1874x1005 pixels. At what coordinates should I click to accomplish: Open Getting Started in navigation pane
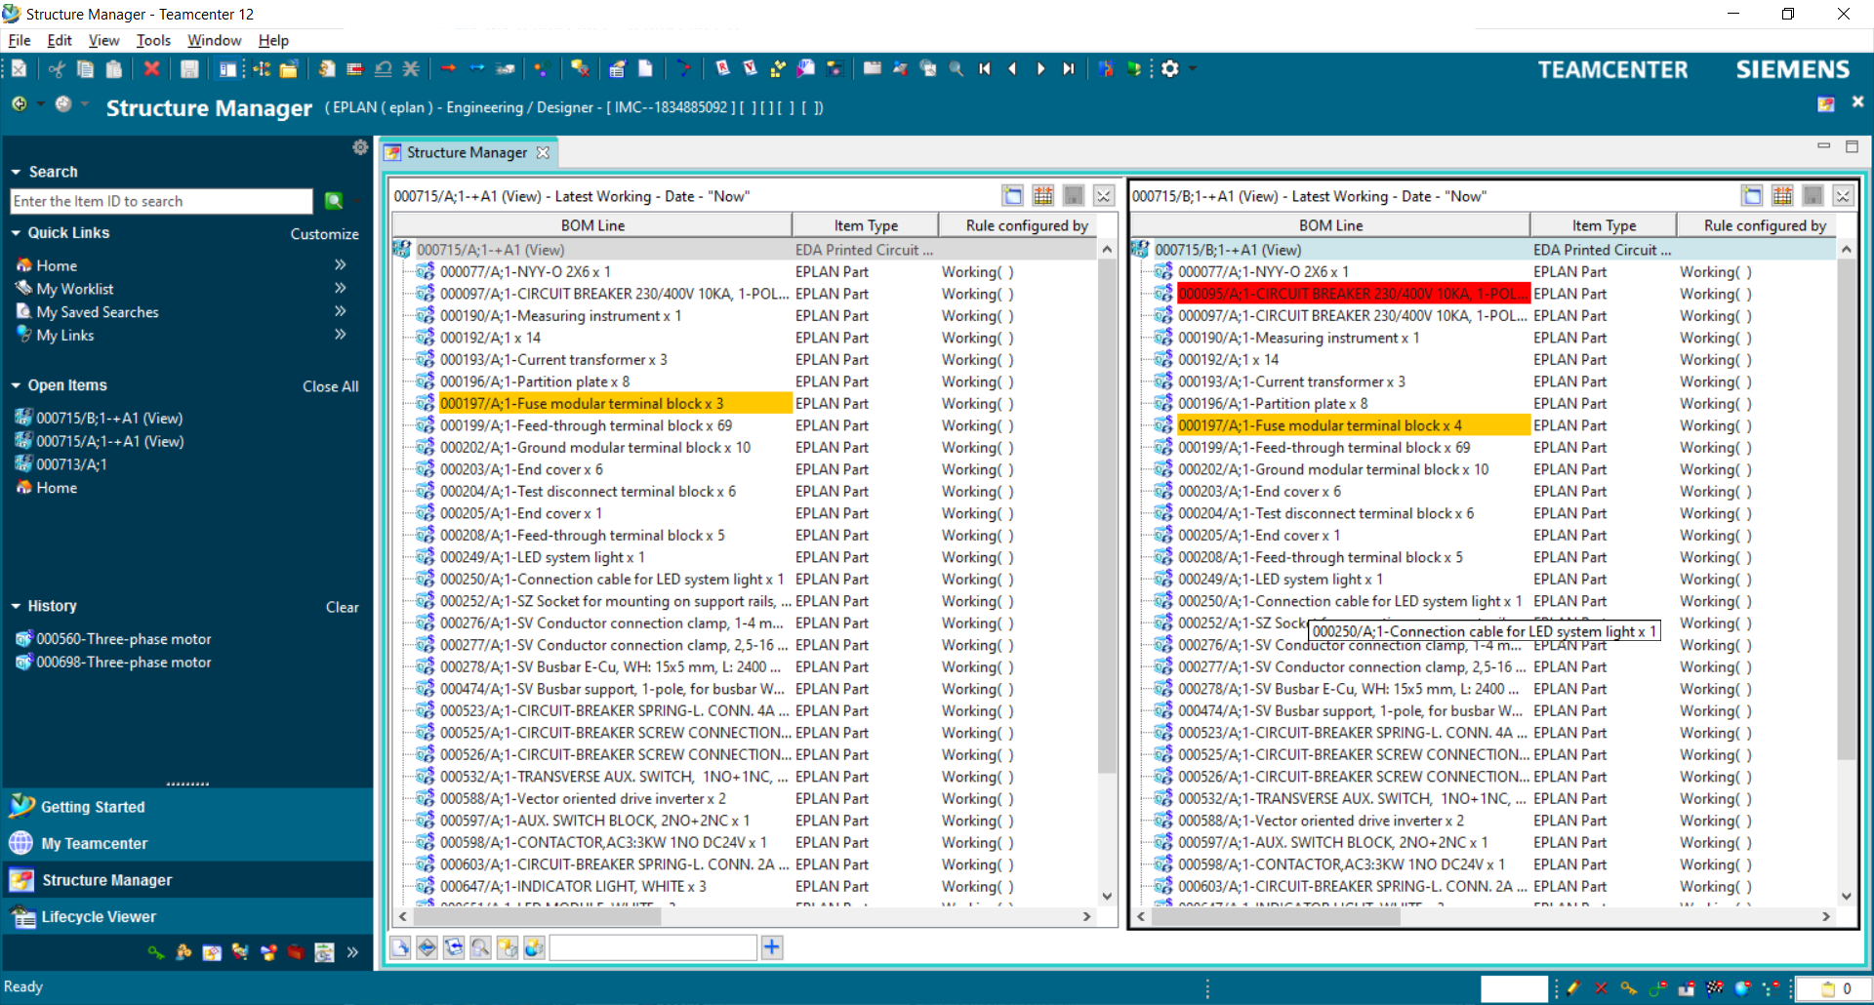tap(93, 807)
